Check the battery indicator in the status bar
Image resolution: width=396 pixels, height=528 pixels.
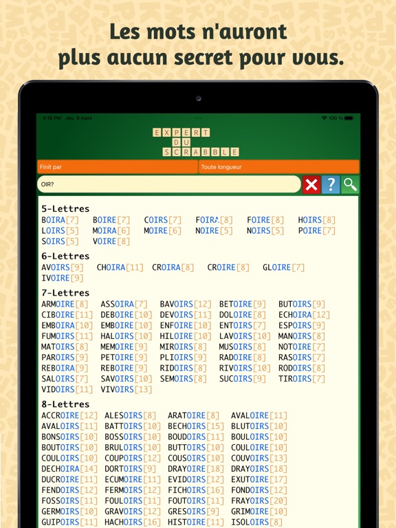click(349, 118)
